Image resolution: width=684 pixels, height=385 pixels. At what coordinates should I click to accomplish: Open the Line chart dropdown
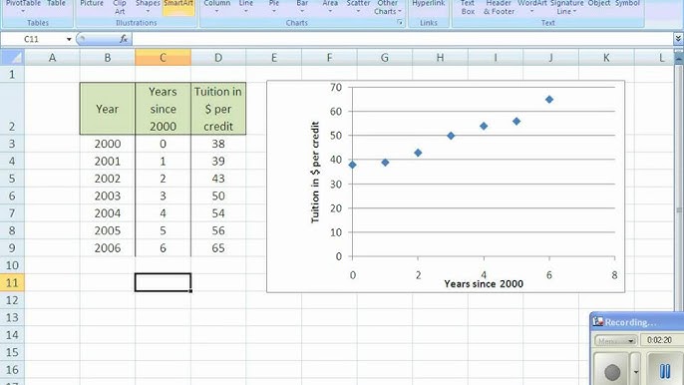coord(245,6)
